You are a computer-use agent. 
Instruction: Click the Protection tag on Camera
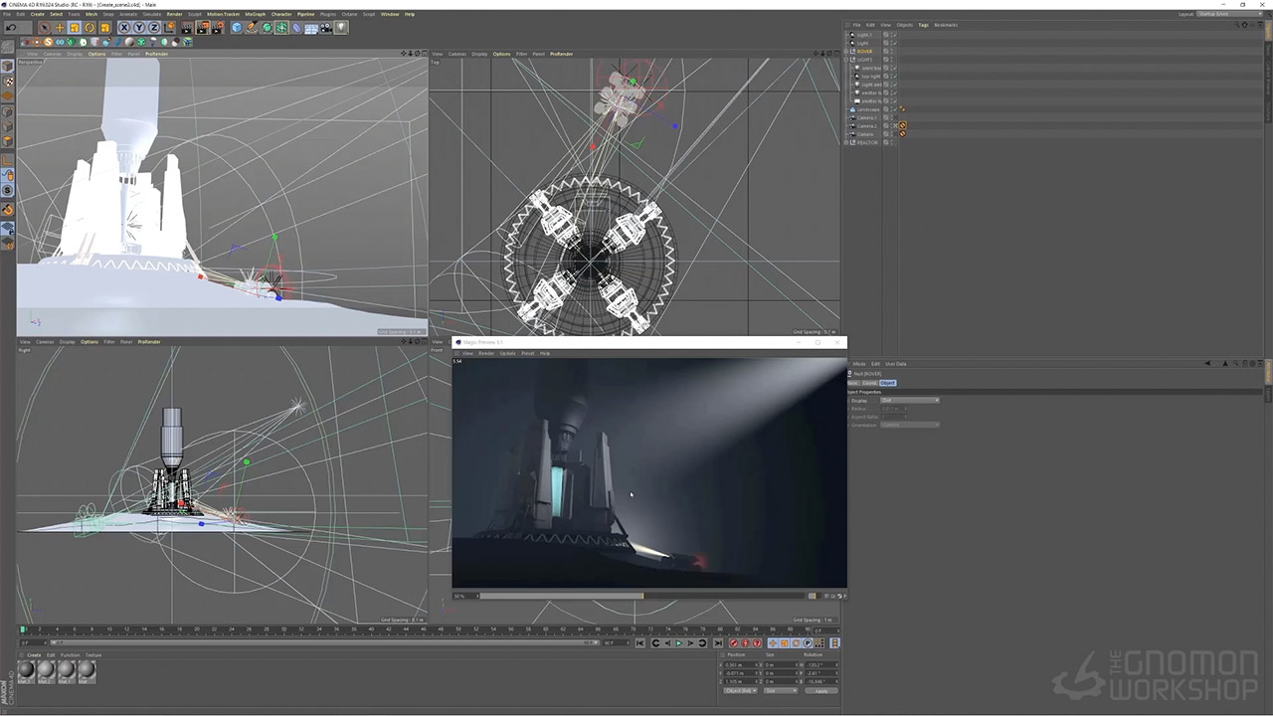tap(903, 134)
